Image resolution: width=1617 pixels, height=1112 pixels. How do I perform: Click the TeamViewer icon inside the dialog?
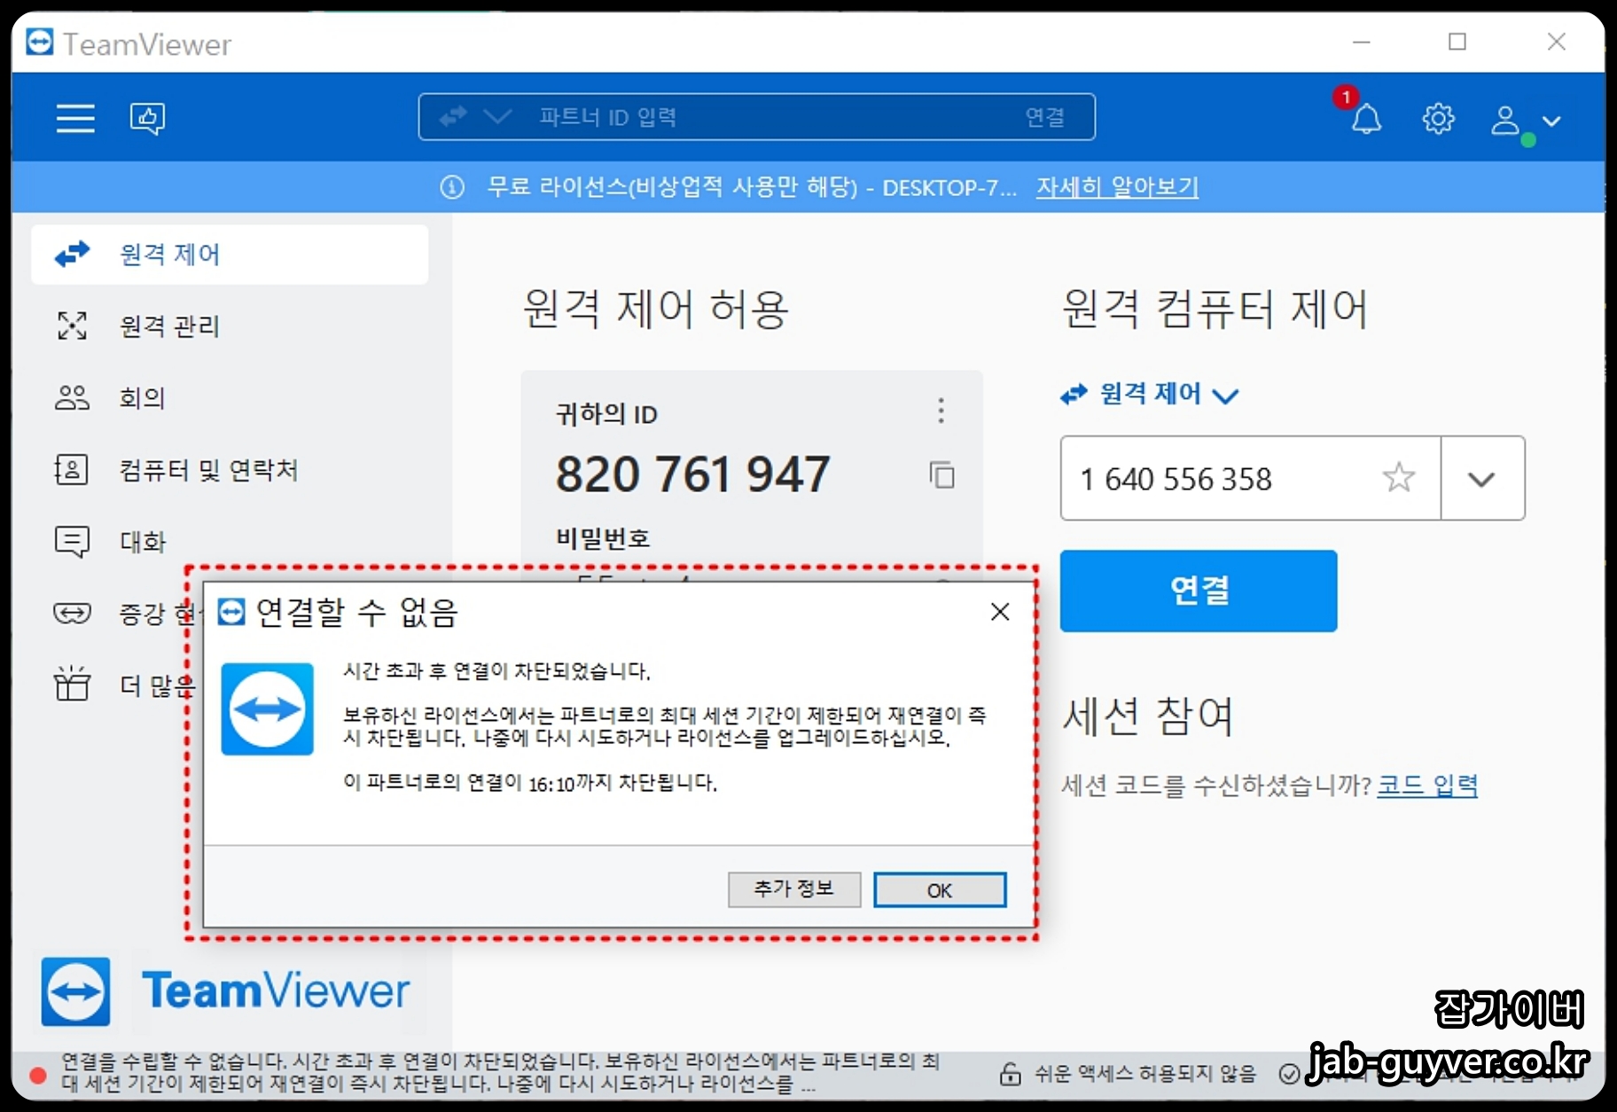pyautogui.click(x=267, y=709)
